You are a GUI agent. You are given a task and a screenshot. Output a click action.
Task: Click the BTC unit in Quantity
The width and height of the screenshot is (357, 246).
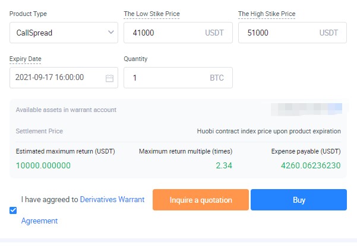coord(217,78)
